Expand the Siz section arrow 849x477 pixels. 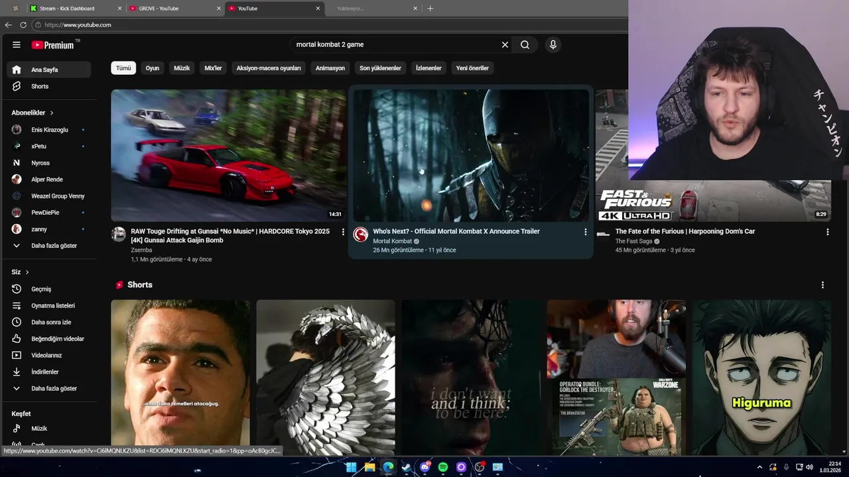[x=27, y=272]
